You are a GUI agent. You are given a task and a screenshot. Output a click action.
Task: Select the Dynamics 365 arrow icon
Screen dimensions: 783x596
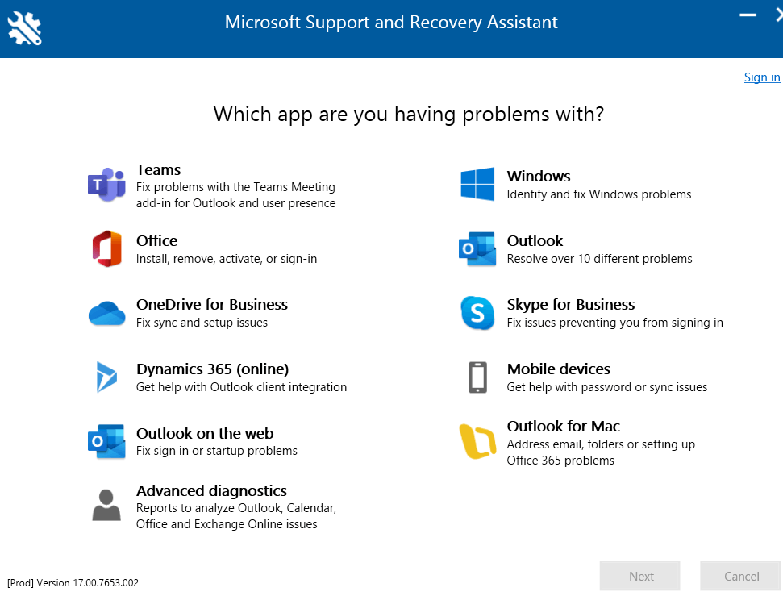tap(106, 377)
